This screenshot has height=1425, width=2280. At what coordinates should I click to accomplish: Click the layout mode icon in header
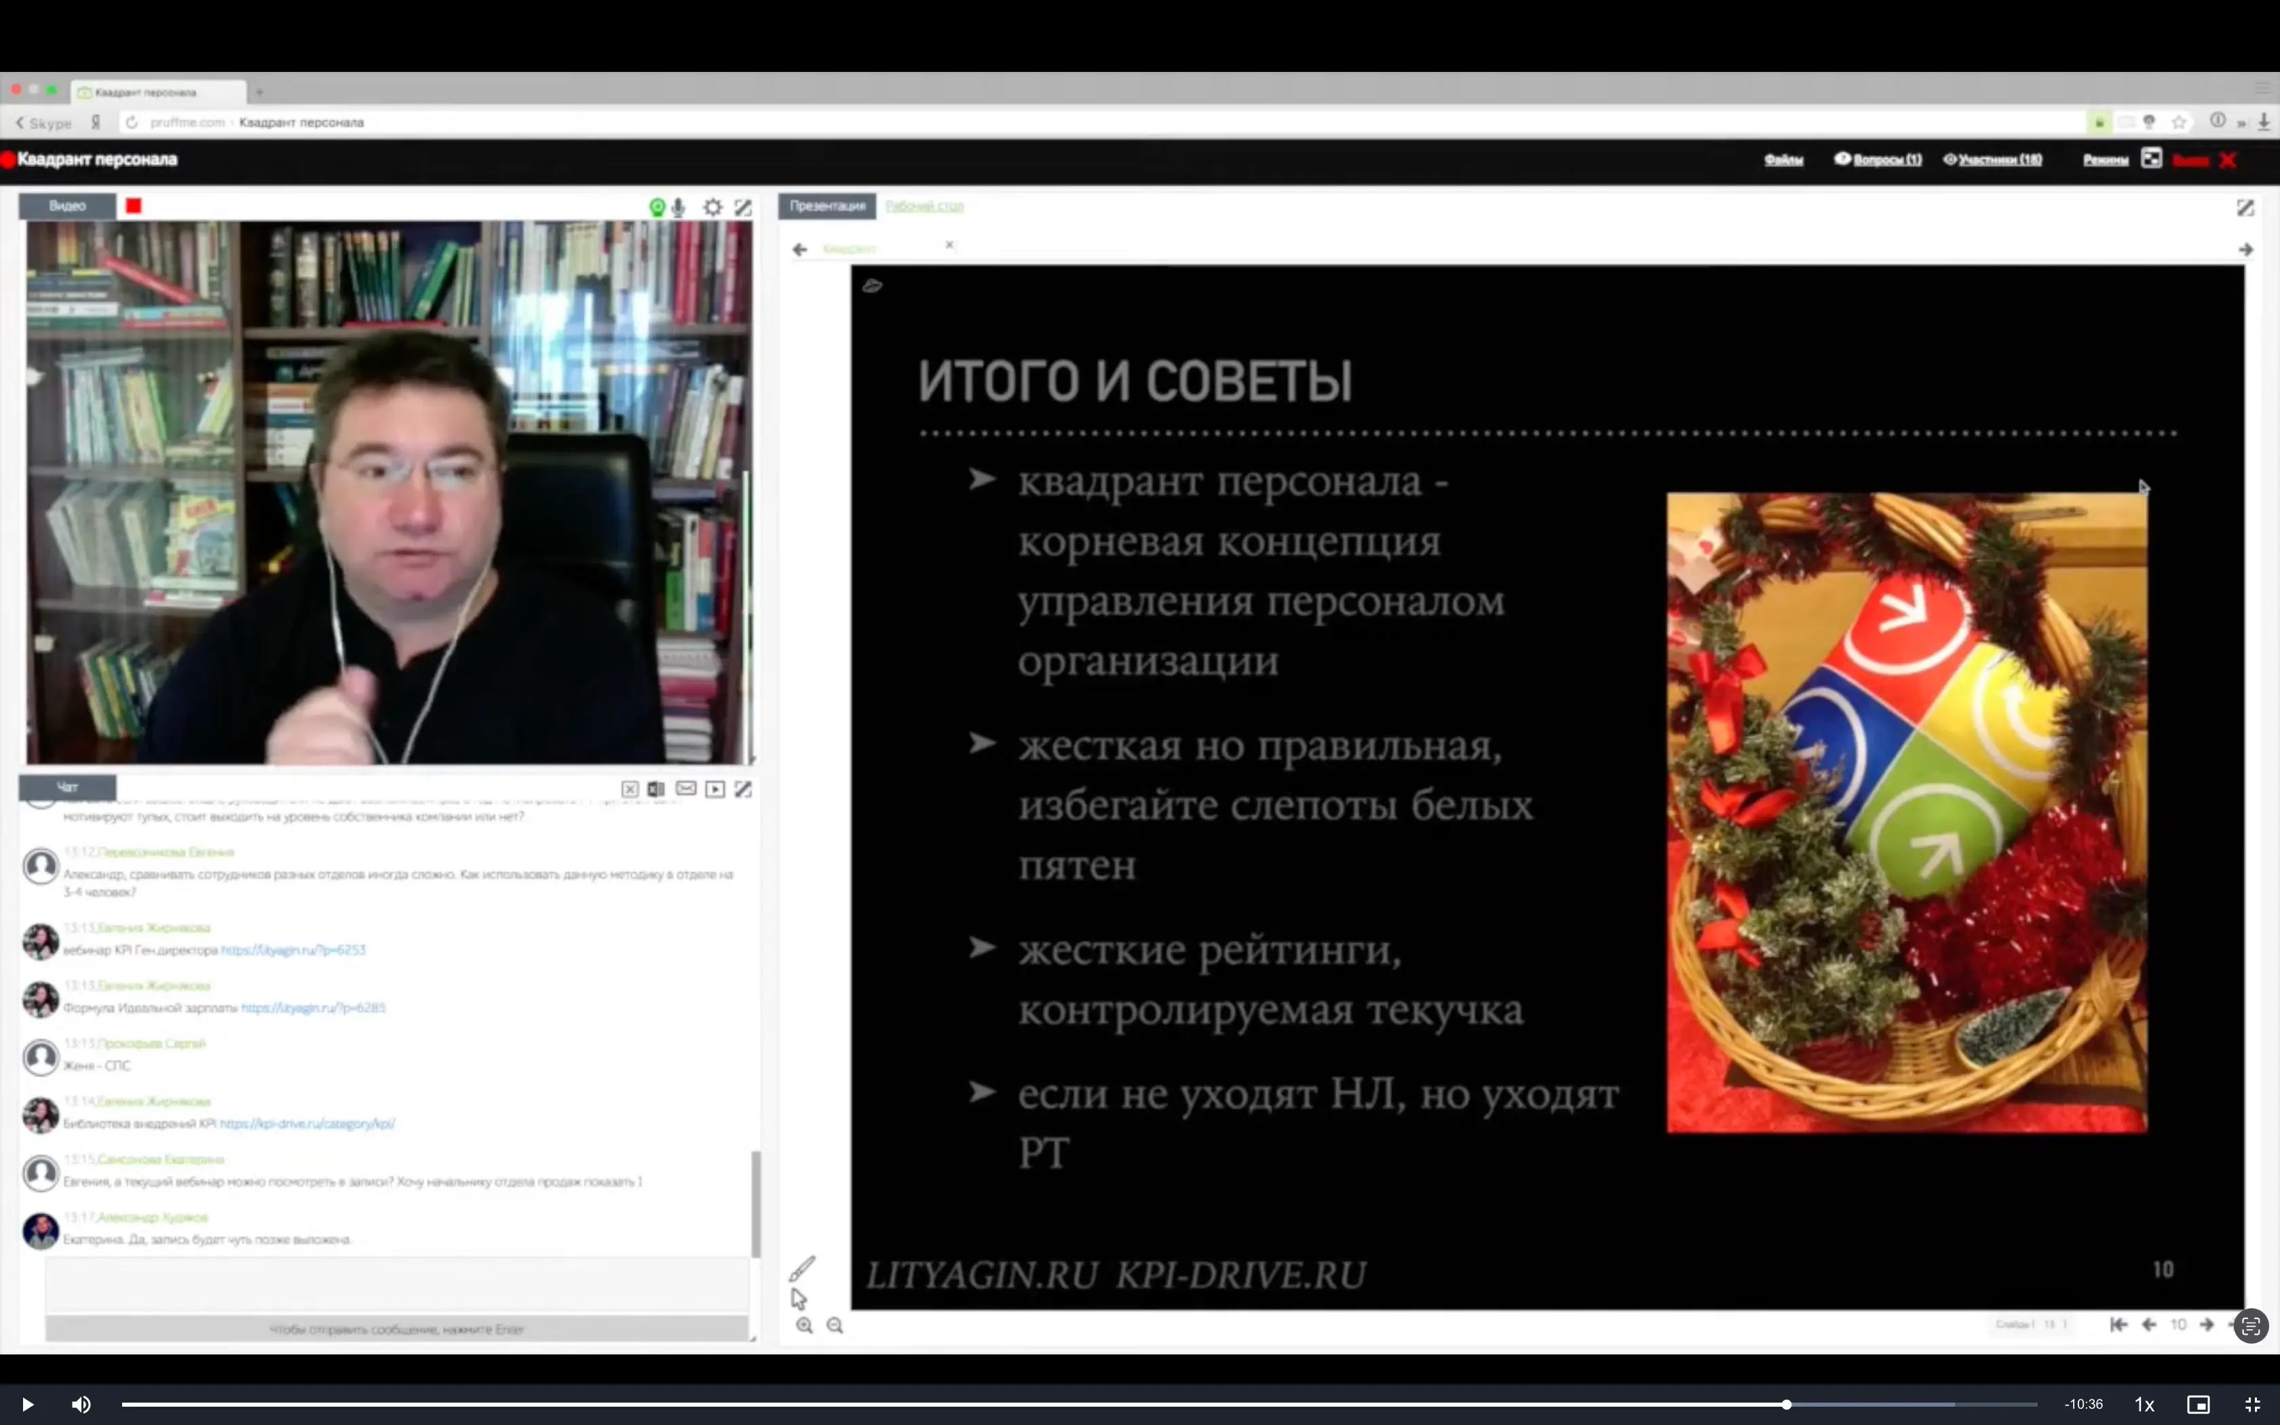(2151, 158)
